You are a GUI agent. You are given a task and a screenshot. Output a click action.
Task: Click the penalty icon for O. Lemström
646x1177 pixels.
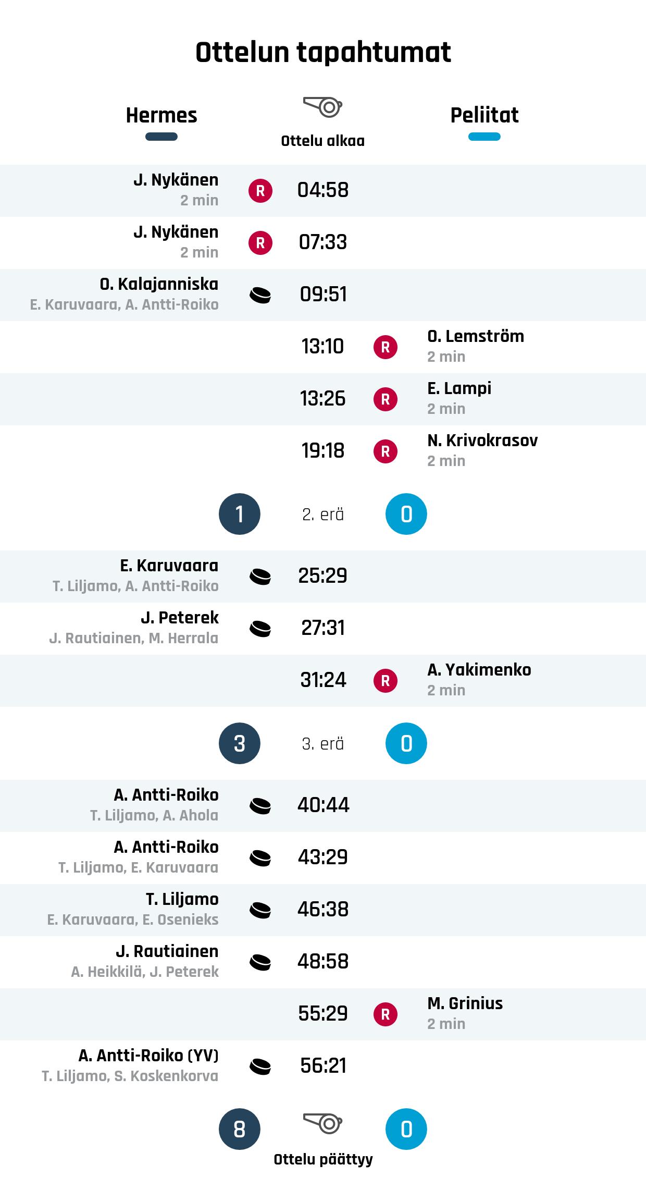click(386, 347)
